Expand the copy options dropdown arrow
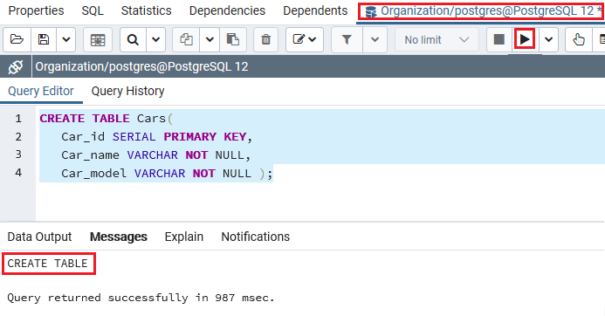Image resolution: width=605 pixels, height=316 pixels. (210, 39)
